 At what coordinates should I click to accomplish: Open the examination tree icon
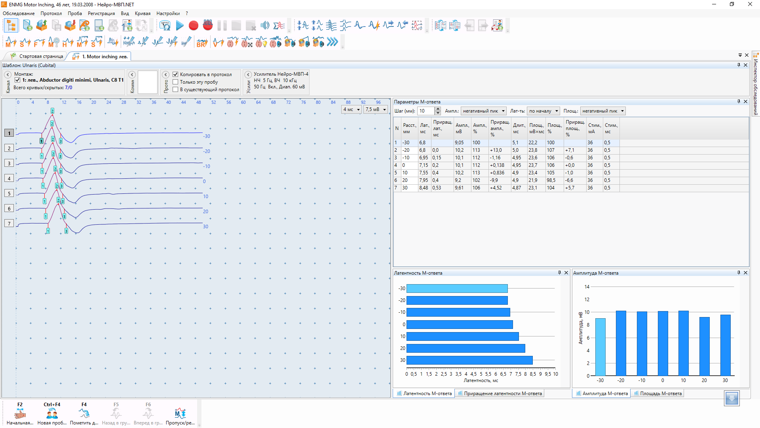pyautogui.click(x=11, y=26)
